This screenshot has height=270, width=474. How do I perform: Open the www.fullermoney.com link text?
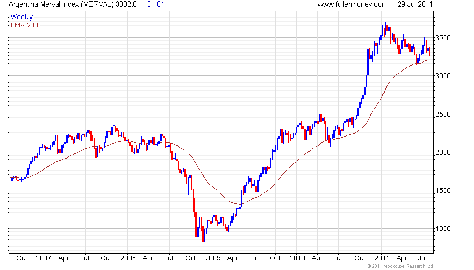point(353,4)
